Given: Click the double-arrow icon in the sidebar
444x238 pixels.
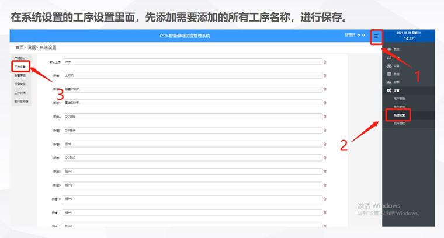Looking at the screenshot, I should coord(389,57).
